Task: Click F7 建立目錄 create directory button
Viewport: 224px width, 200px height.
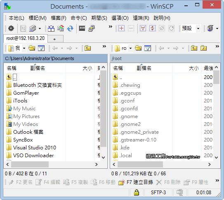Action: click(x=136, y=182)
